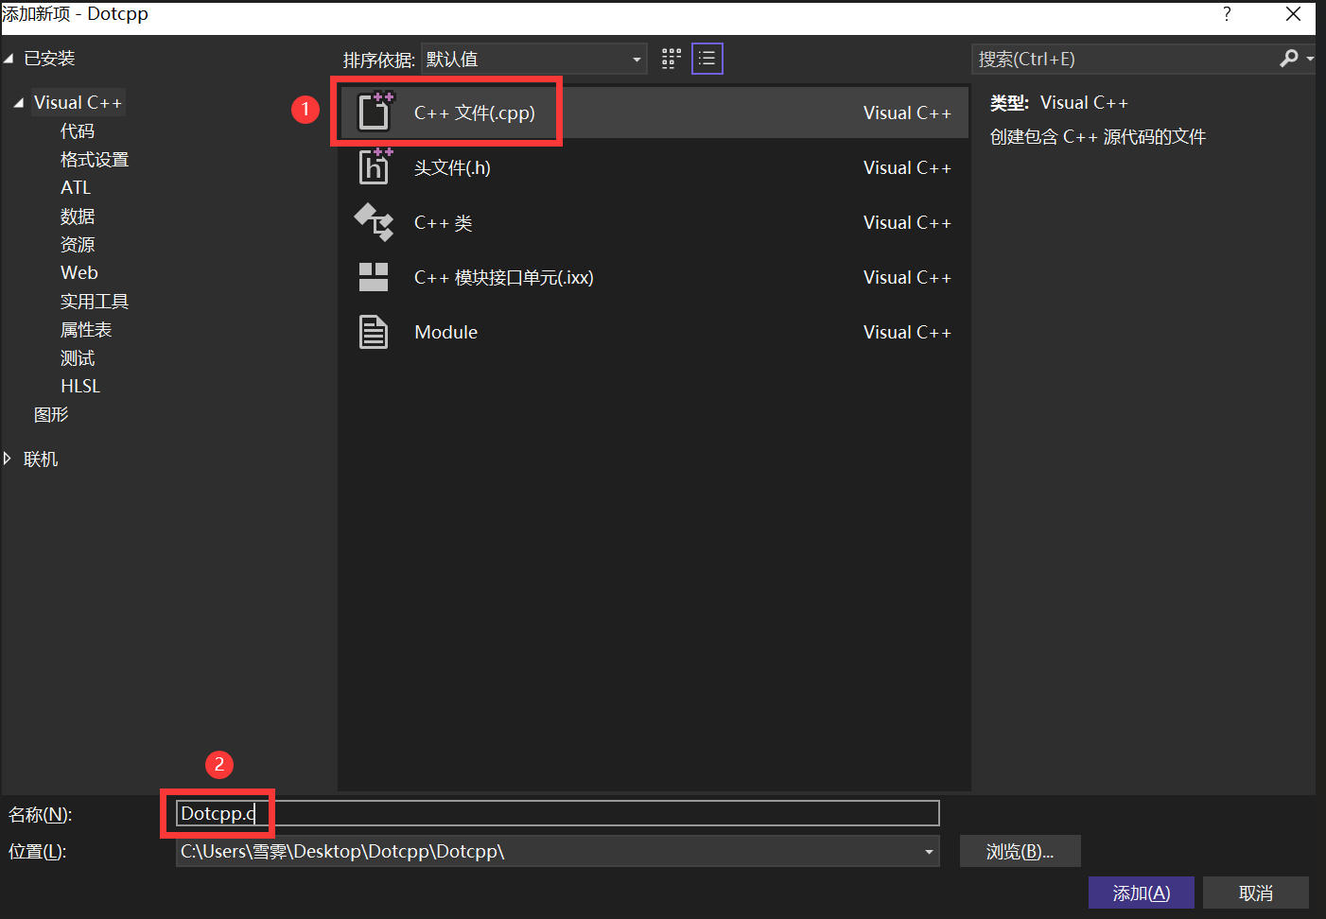
Task: Select the 数据 category
Action: point(78,216)
